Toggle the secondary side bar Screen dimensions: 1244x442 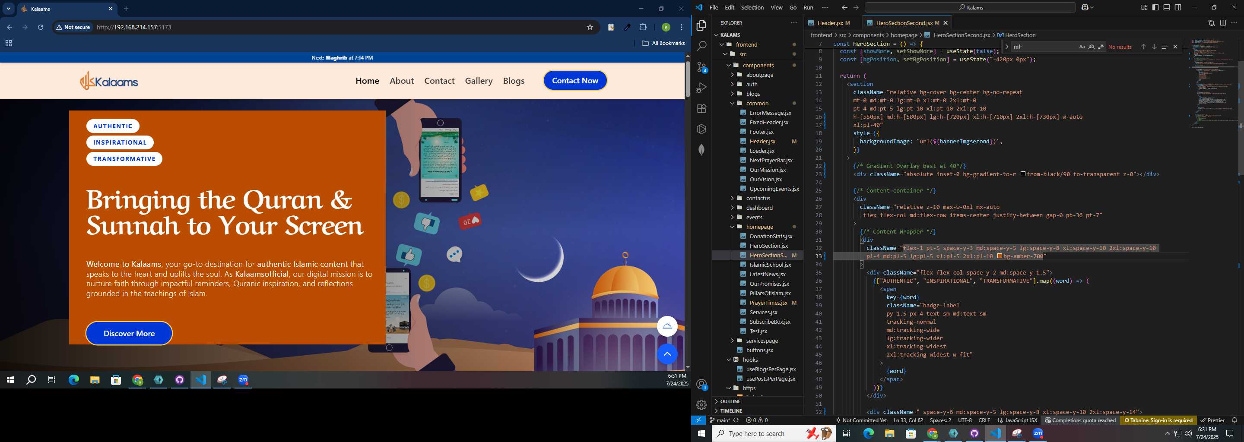click(x=1178, y=8)
